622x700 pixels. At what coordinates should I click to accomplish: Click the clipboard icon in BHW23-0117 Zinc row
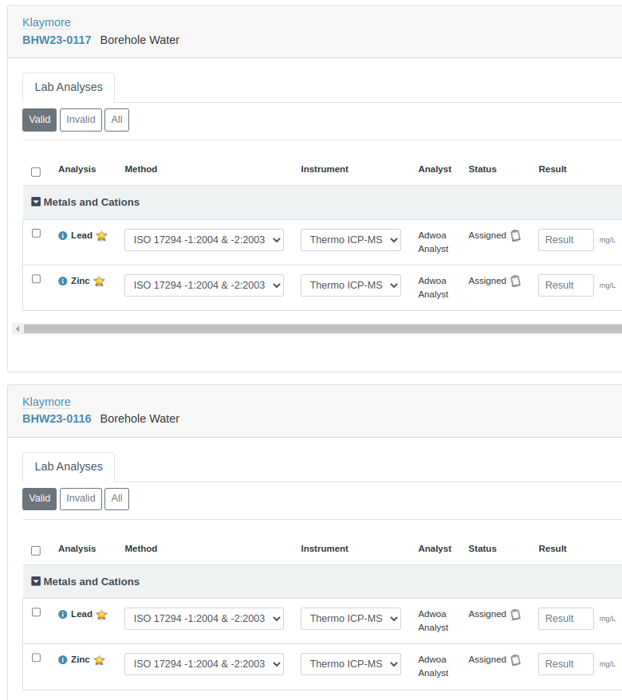pyautogui.click(x=515, y=281)
